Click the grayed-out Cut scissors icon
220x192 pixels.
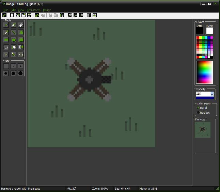pos(50,15)
